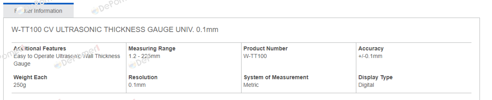Select the 0.1mm resolution value
The width and height of the screenshot is (492, 100).
(137, 85)
